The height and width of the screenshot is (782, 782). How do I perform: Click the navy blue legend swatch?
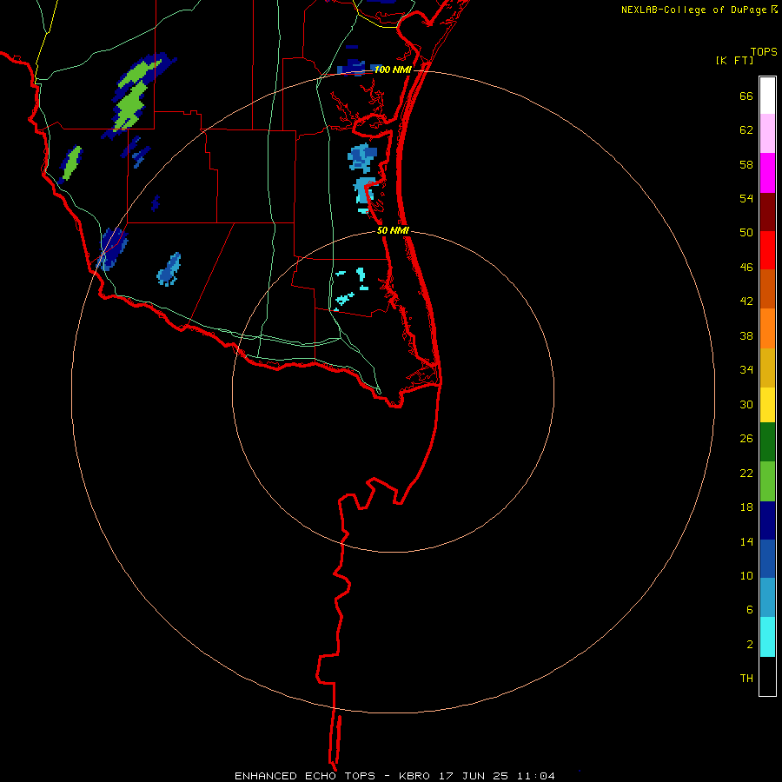pos(767,520)
